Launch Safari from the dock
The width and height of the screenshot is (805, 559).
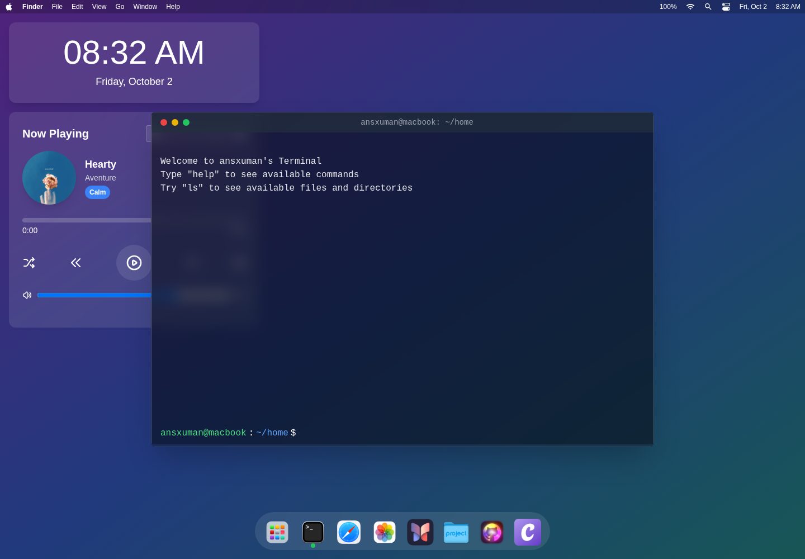[x=349, y=532]
